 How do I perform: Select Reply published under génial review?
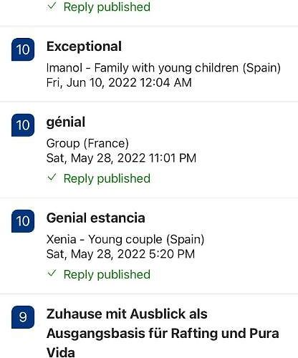pyautogui.click(x=107, y=178)
